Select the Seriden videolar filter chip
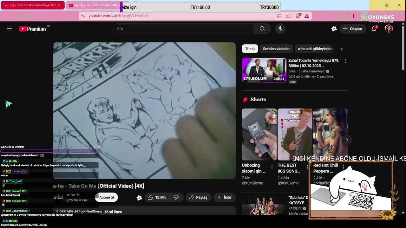The image size is (406, 228). [276, 49]
